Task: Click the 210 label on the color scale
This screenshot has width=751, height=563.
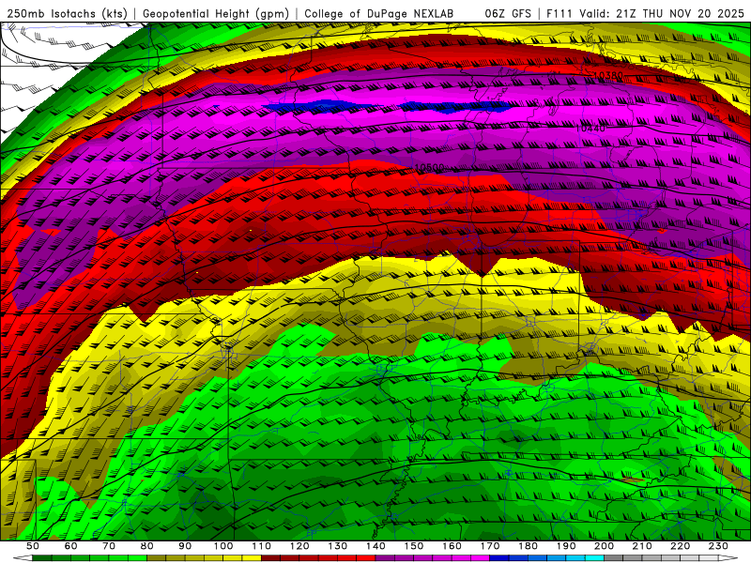Action: click(642, 546)
